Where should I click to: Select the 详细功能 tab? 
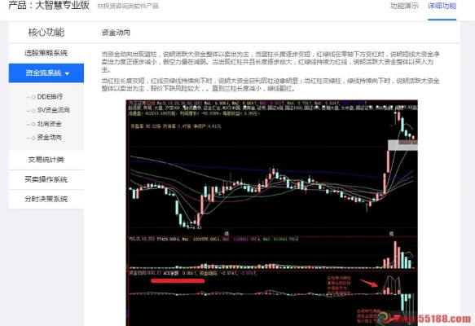[442, 6]
